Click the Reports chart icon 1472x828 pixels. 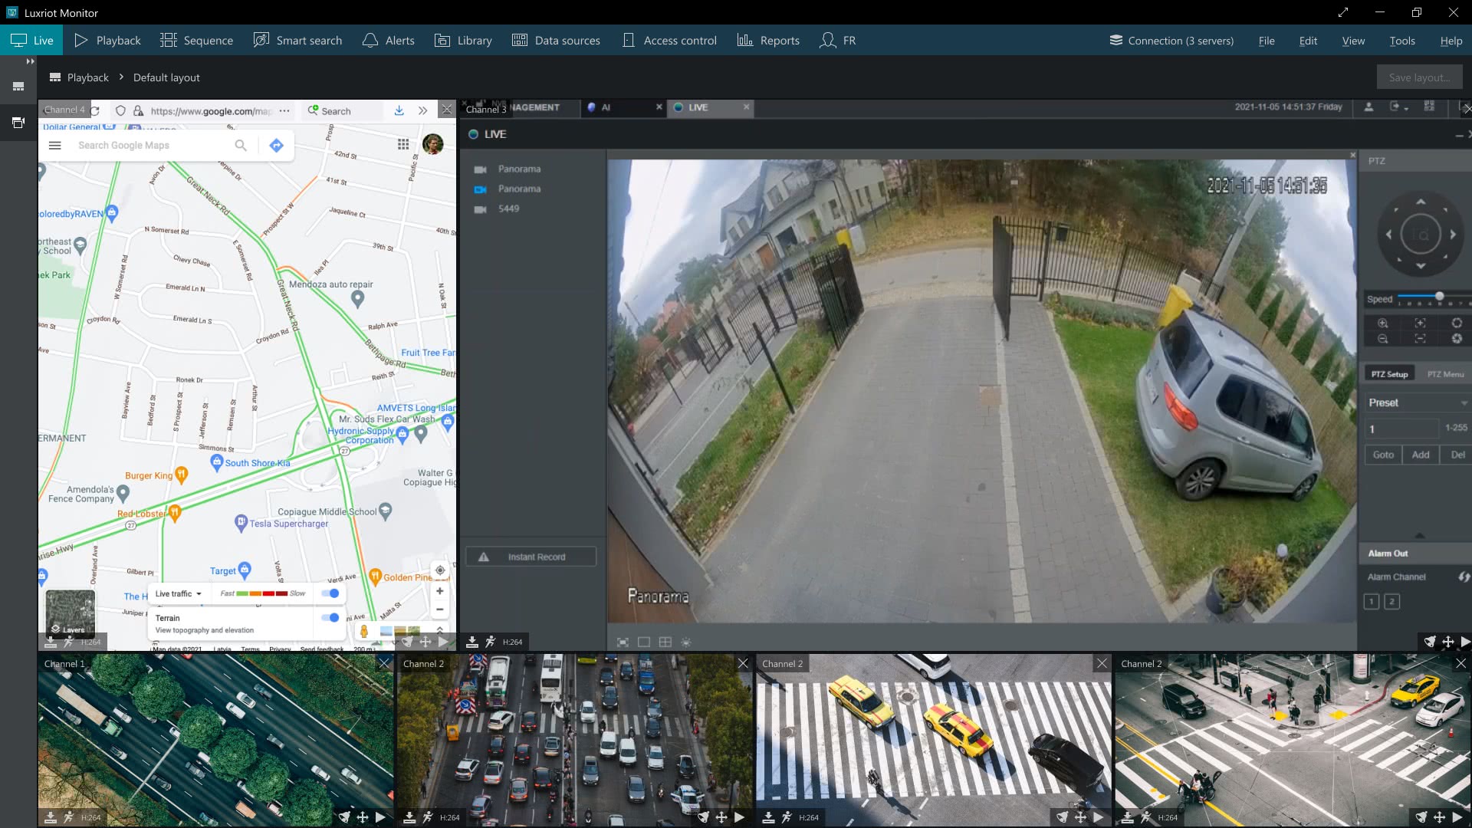(x=744, y=40)
